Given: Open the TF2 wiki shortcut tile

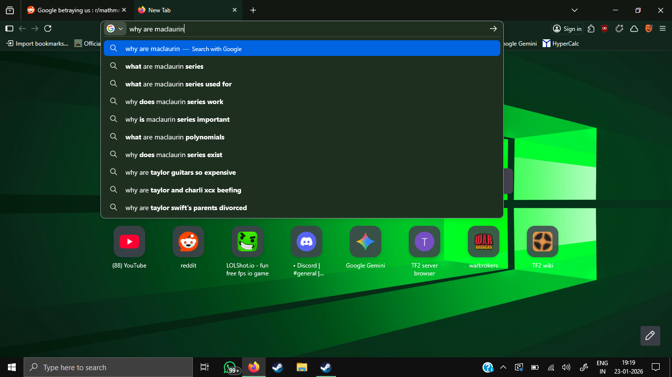Looking at the screenshot, I should [x=543, y=242].
